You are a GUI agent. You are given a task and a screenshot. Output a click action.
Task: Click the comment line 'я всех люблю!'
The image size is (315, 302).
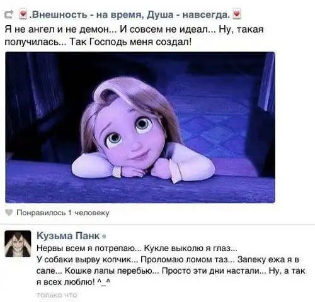(x=66, y=282)
